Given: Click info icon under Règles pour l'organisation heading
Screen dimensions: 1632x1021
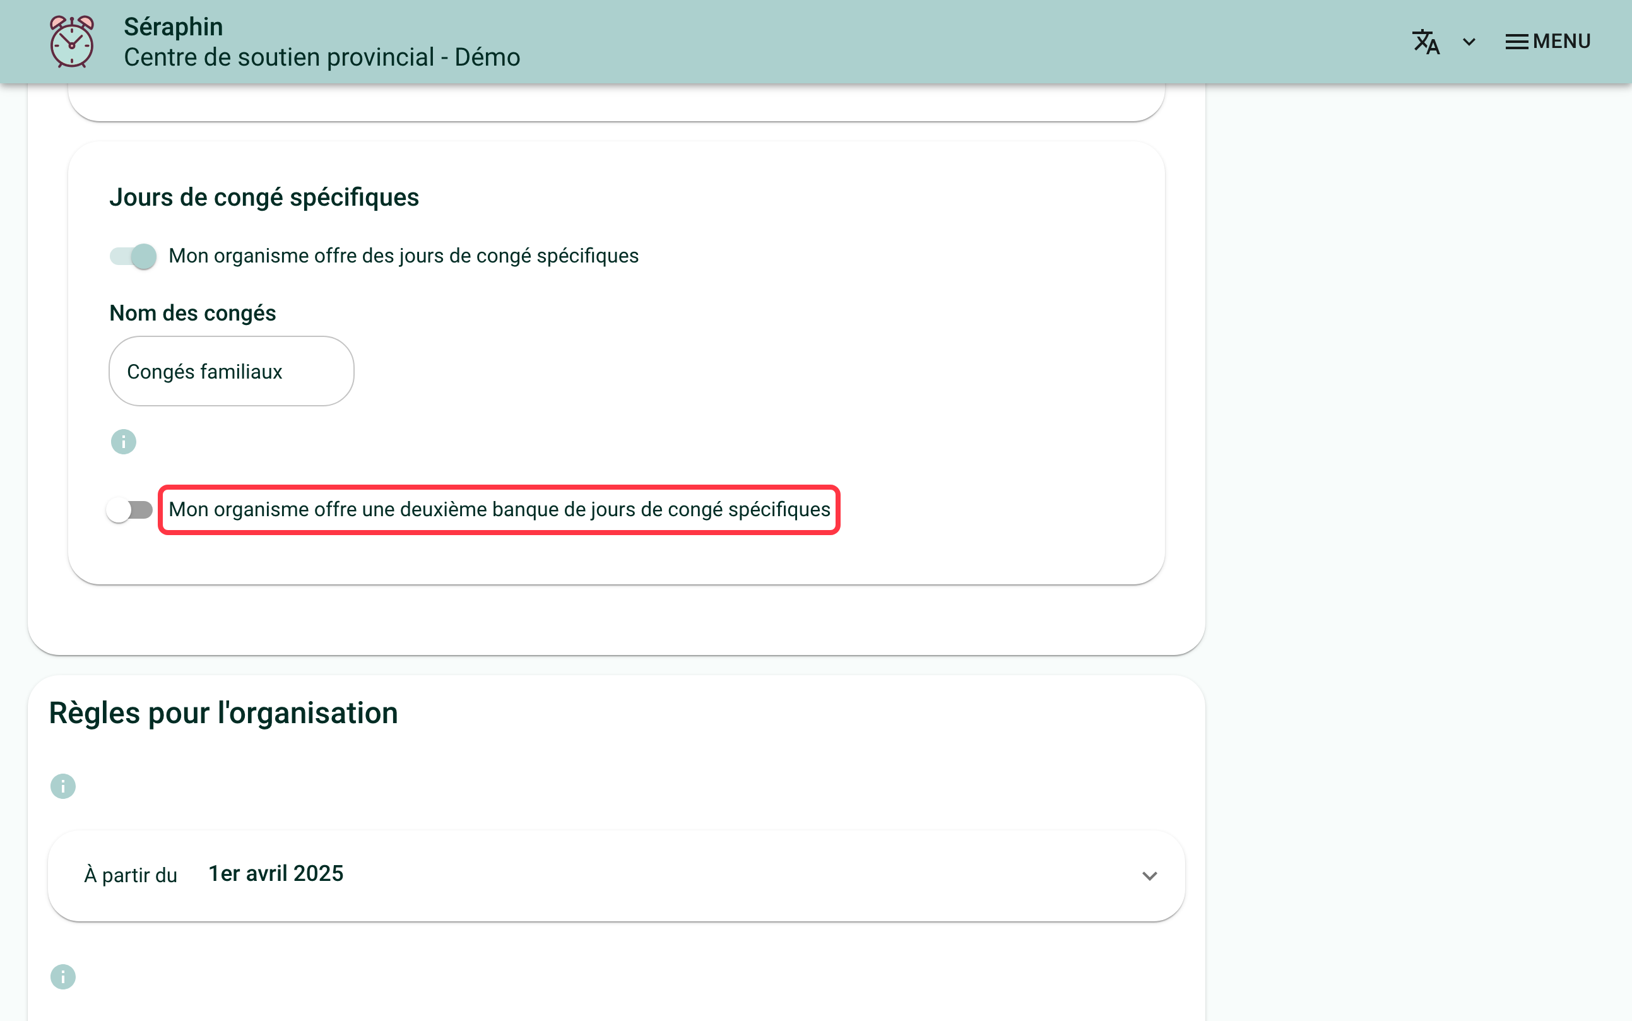Looking at the screenshot, I should (x=63, y=786).
